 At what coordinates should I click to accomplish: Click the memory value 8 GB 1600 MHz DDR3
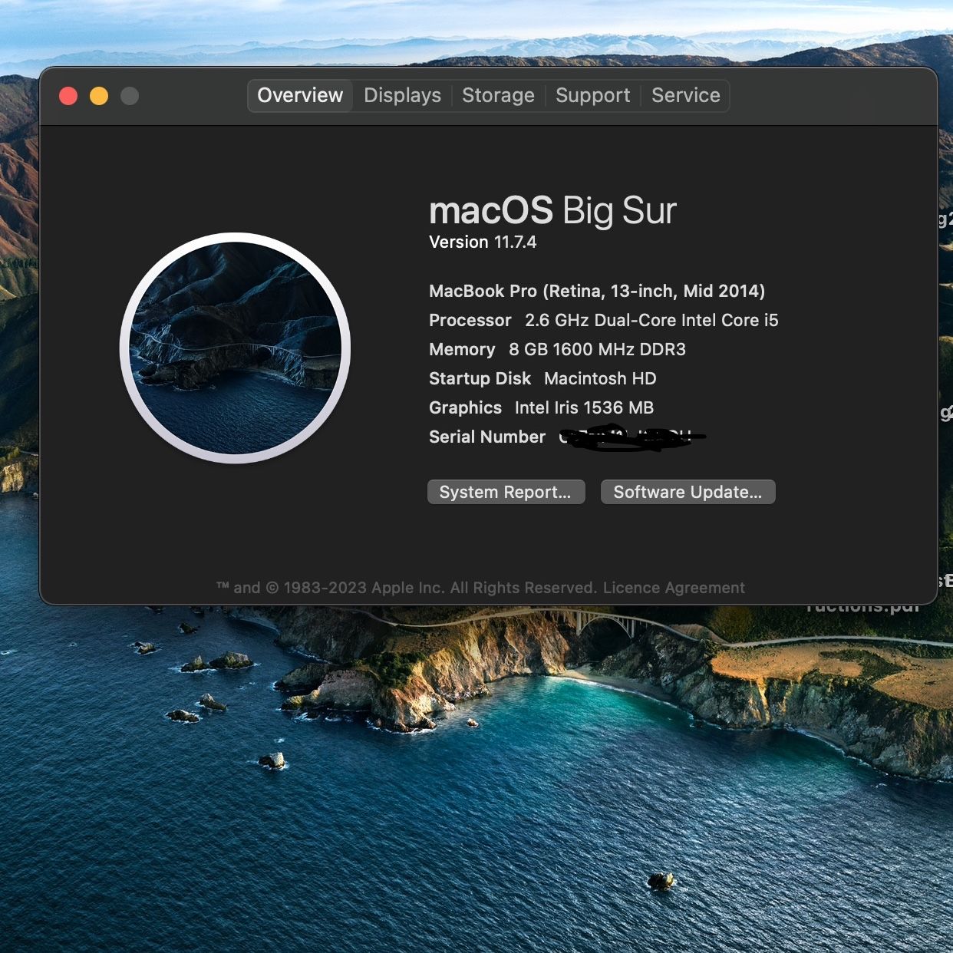coord(597,349)
